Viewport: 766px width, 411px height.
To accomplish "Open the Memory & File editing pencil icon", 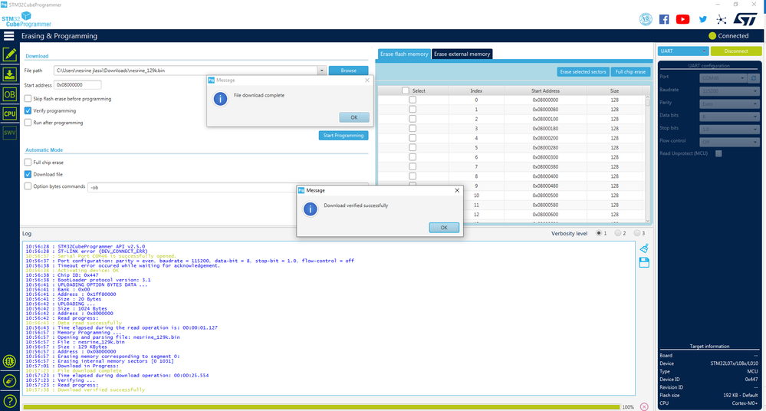I will pos(10,54).
